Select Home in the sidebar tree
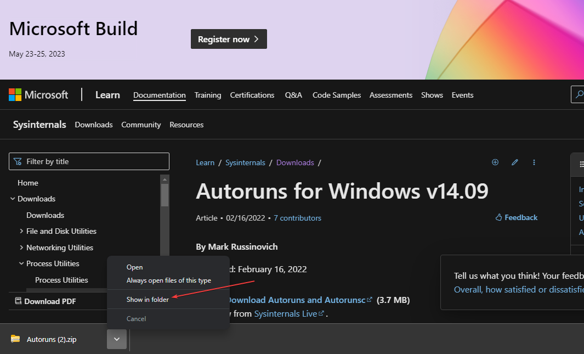 click(28, 183)
